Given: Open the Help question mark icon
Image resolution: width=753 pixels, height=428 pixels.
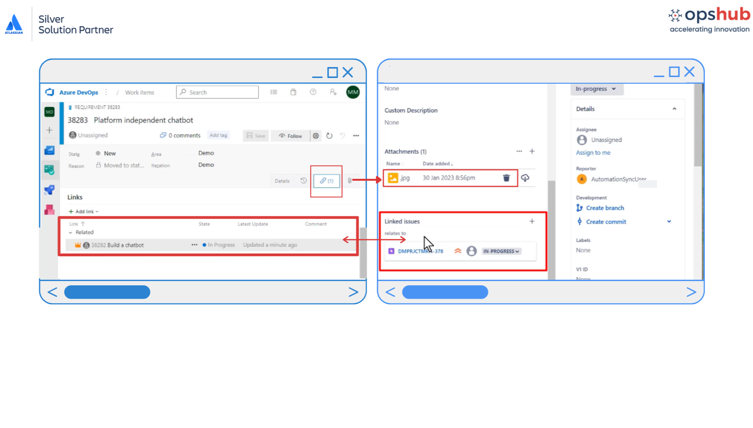Looking at the screenshot, I should pyautogui.click(x=313, y=92).
